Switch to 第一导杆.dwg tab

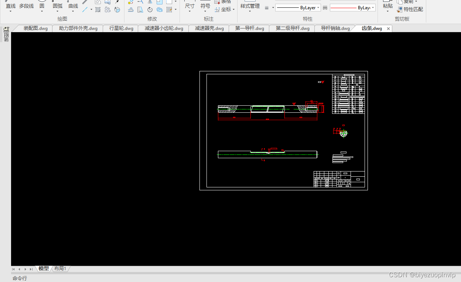click(x=250, y=28)
